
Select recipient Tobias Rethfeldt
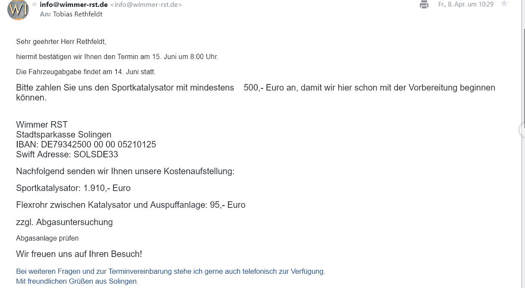click(78, 14)
